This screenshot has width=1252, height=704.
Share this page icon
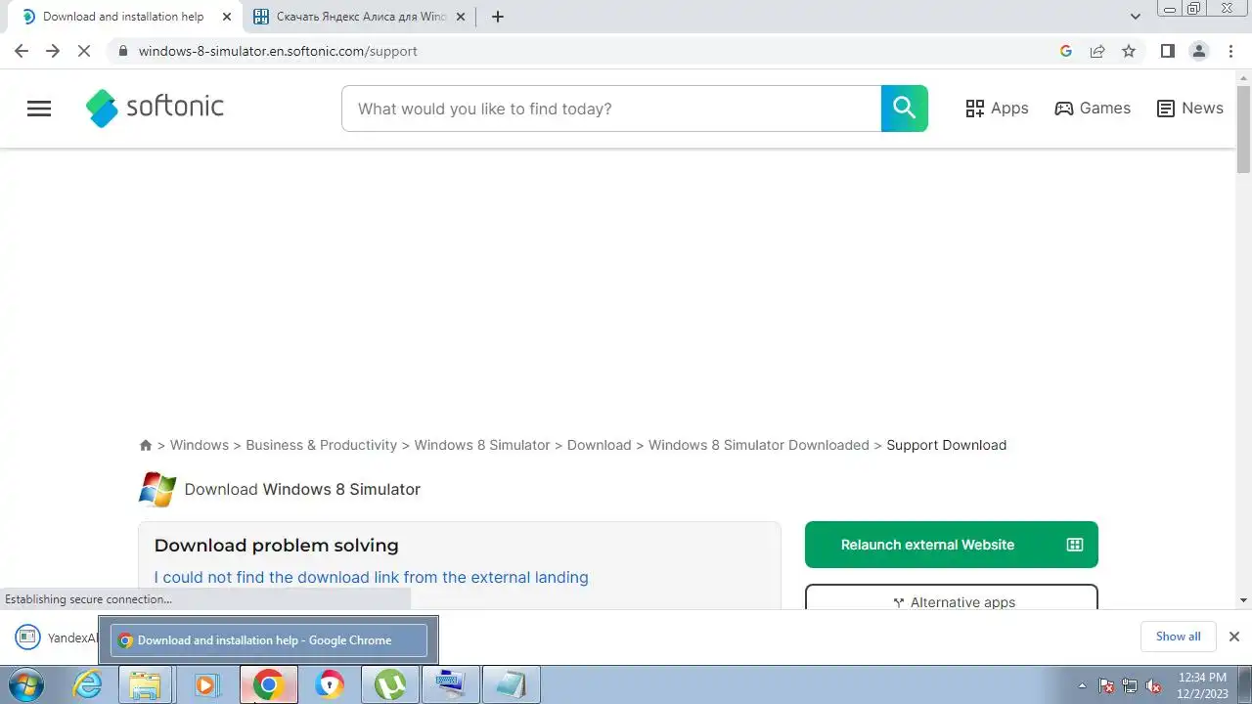[x=1097, y=51]
